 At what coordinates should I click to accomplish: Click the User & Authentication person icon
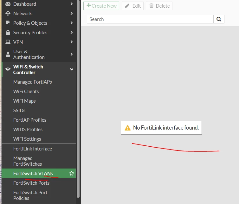(x=8, y=54)
